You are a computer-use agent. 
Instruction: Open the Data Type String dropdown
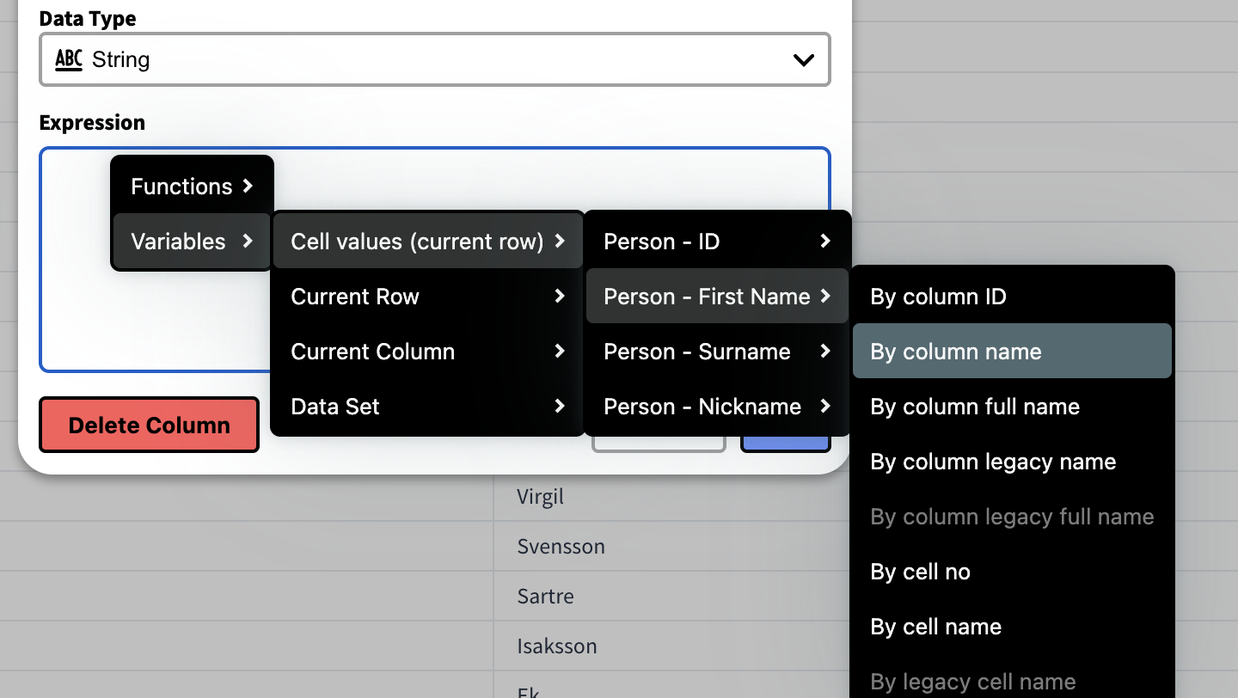434,59
